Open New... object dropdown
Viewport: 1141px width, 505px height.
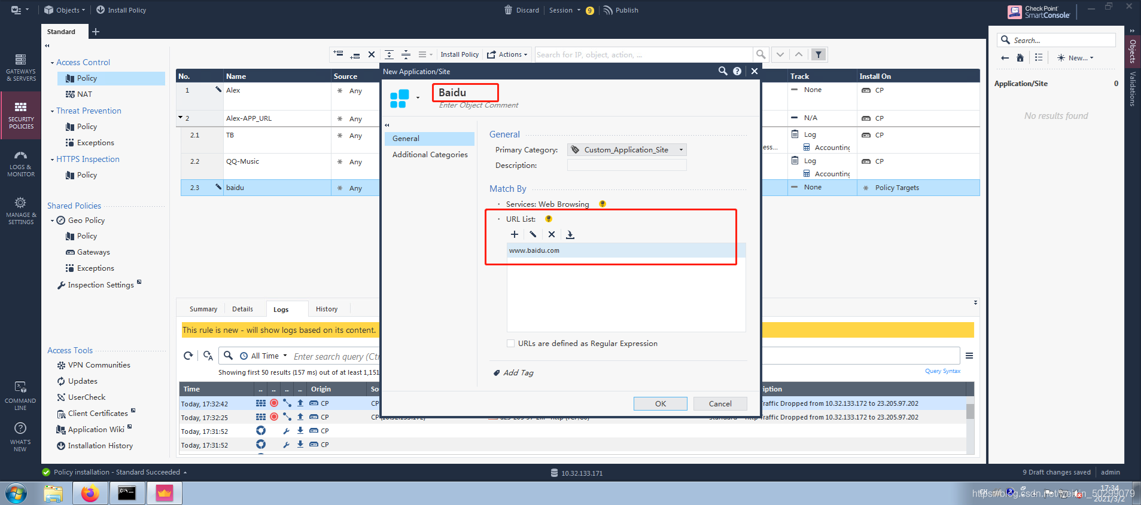pos(1075,58)
